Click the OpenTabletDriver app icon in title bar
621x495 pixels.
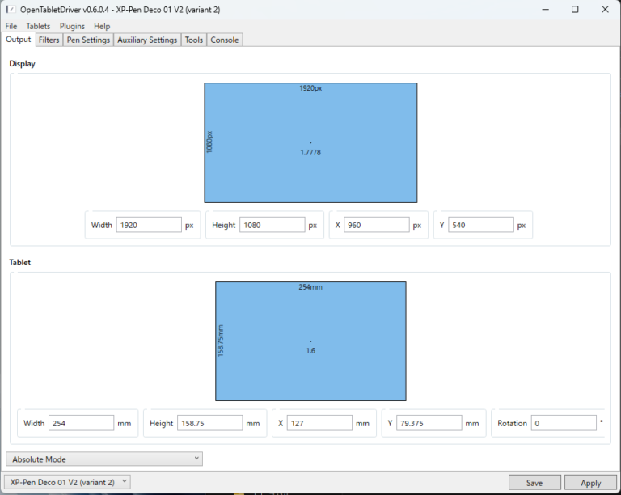(x=11, y=9)
